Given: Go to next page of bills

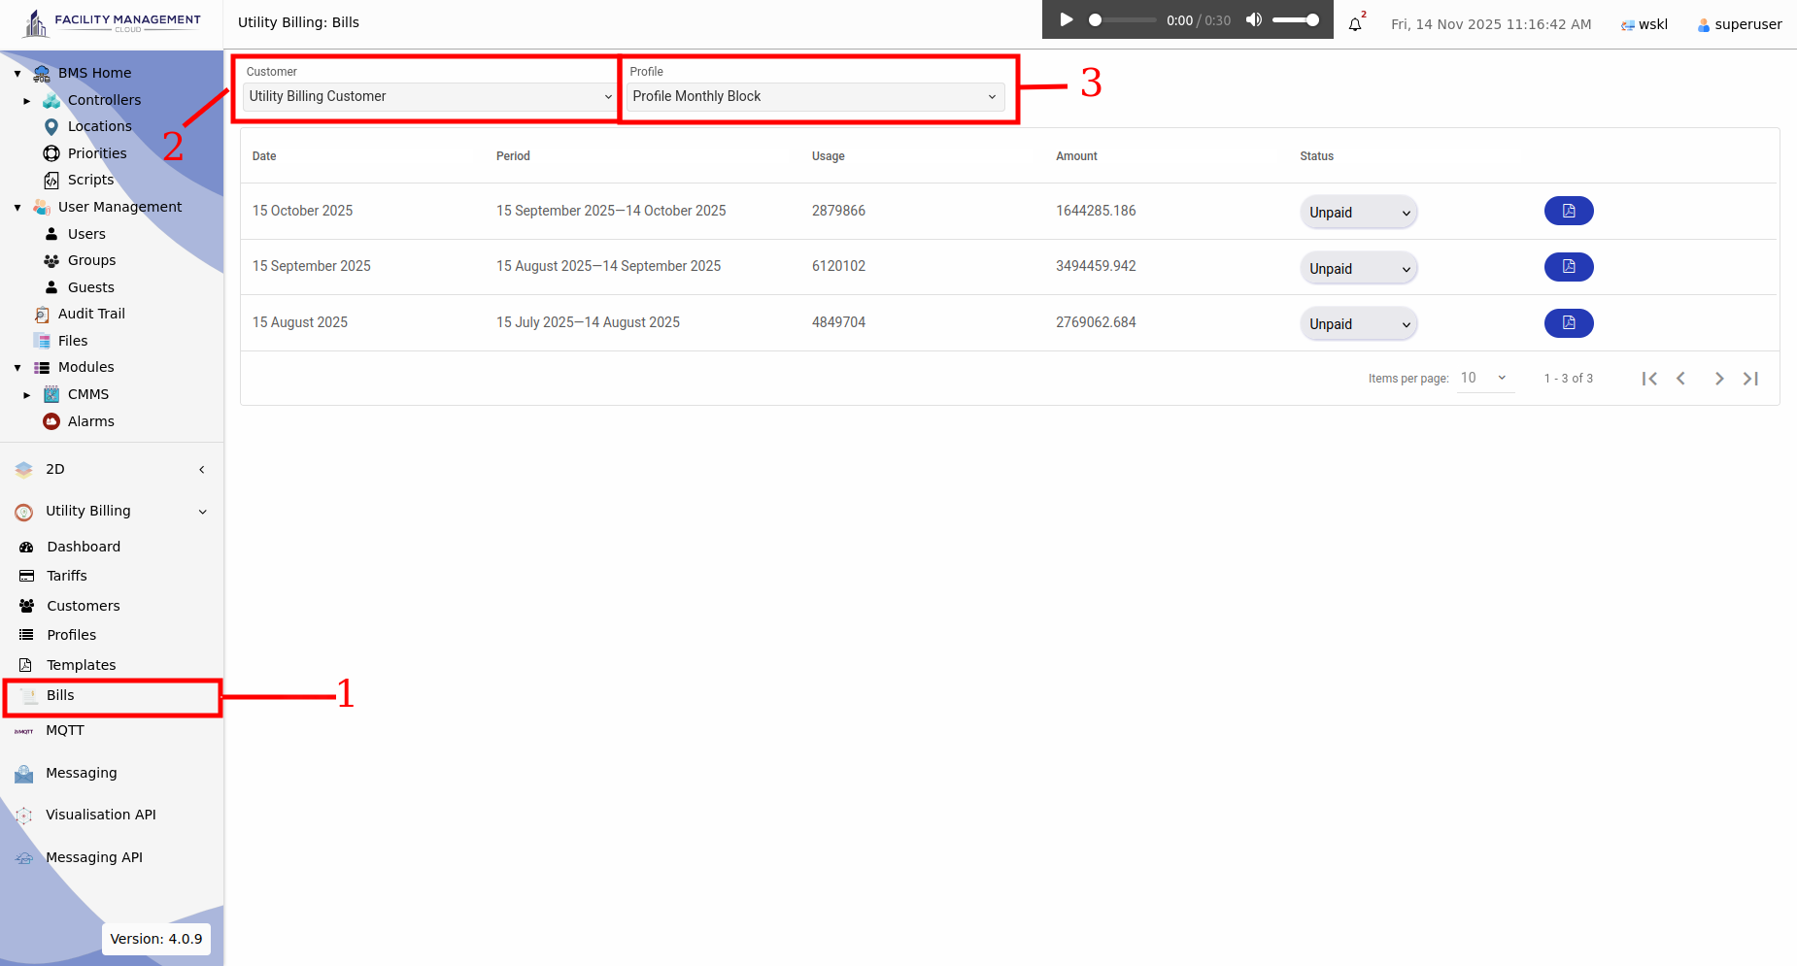Looking at the screenshot, I should pos(1718,379).
